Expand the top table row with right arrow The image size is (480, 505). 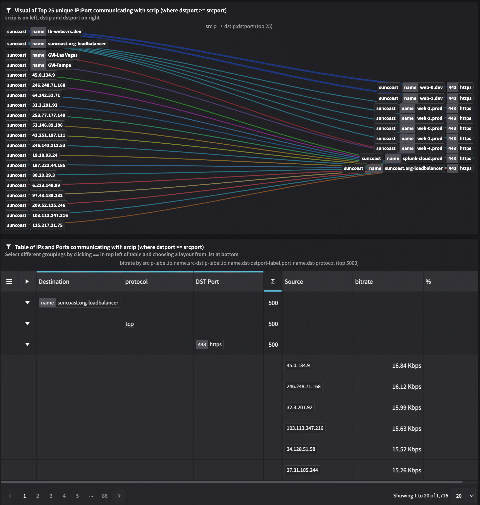point(27,281)
